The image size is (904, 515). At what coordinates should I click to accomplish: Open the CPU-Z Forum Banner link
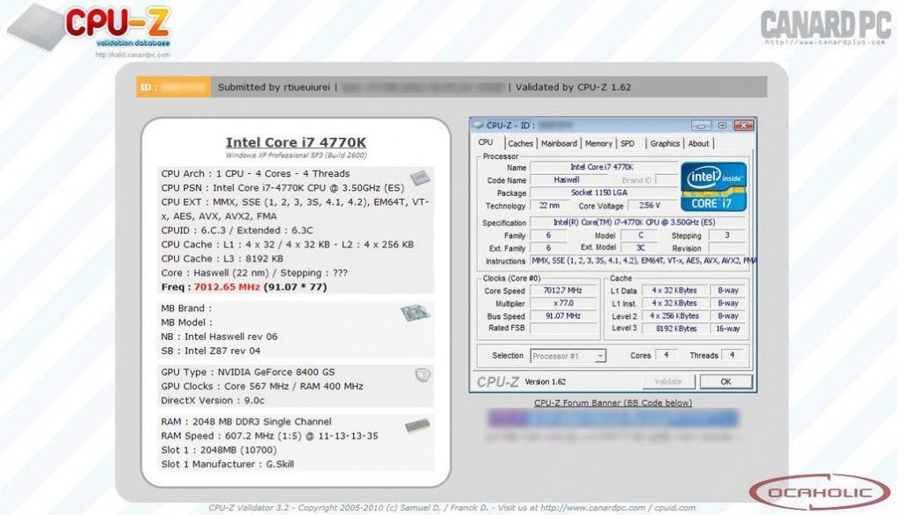click(x=613, y=403)
